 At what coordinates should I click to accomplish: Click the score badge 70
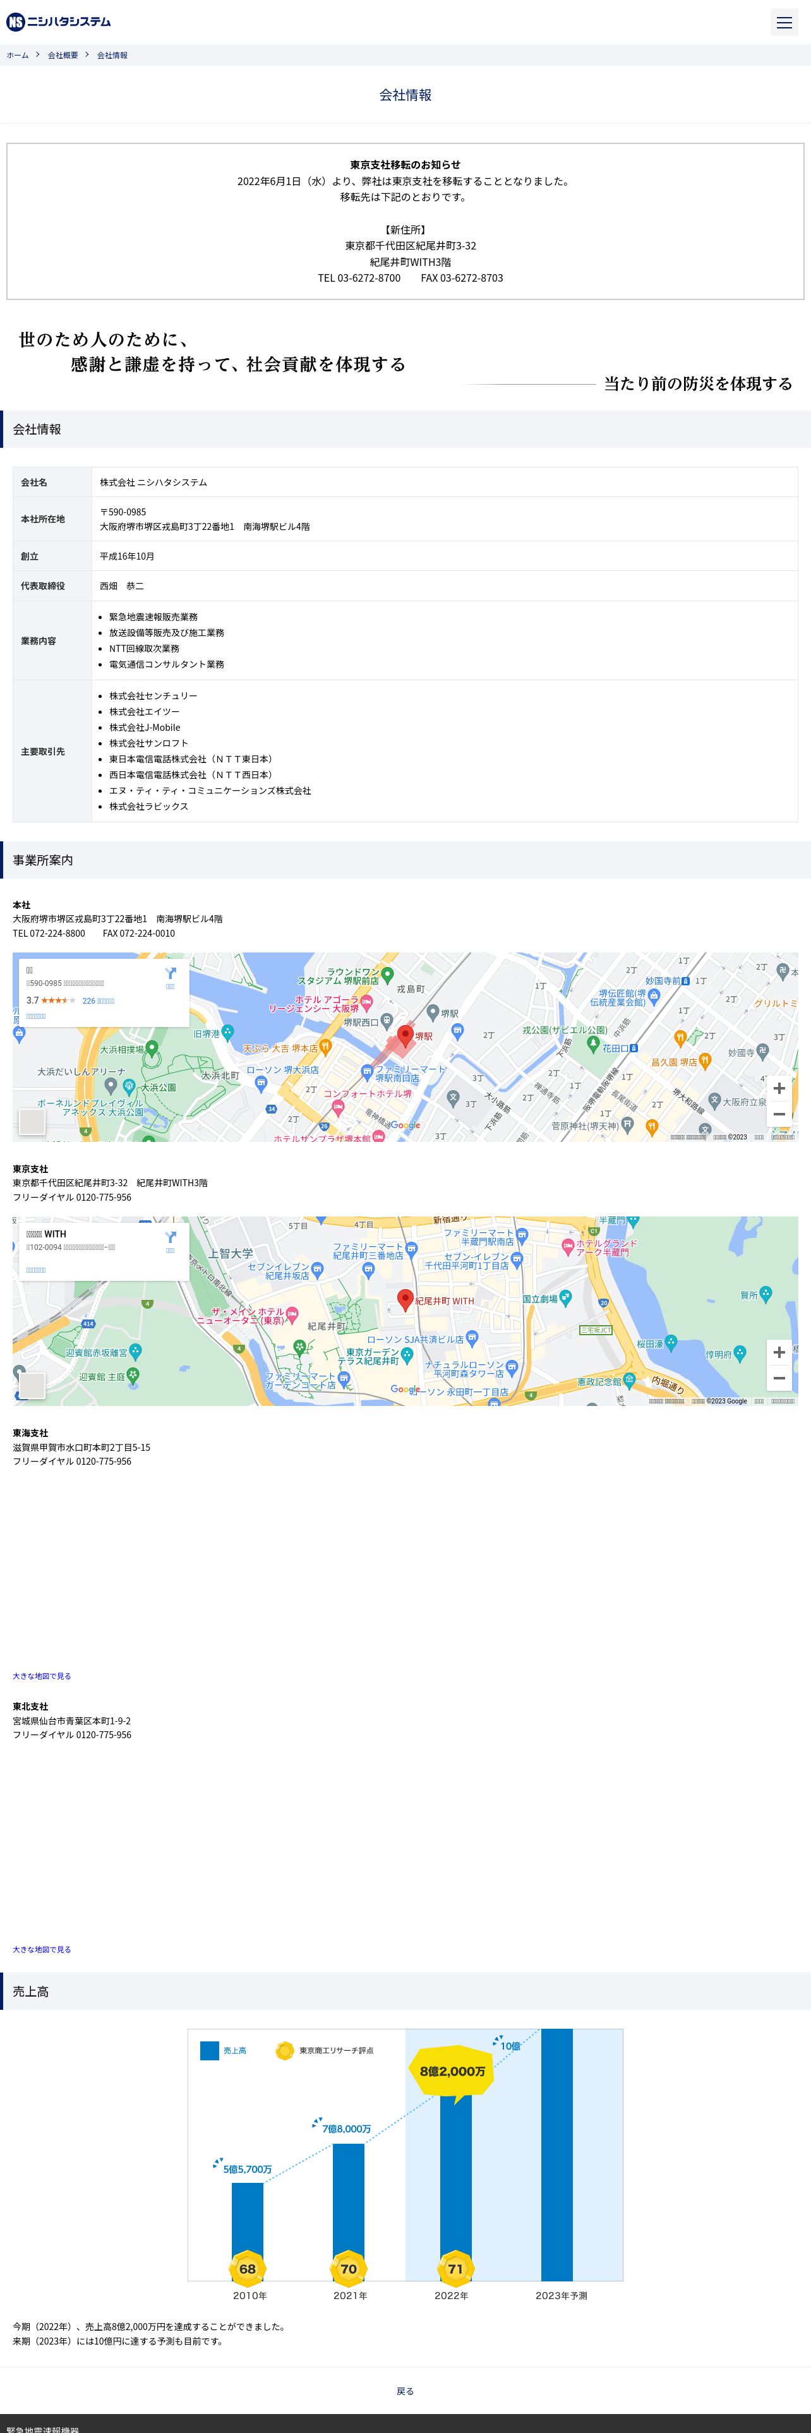349,2269
